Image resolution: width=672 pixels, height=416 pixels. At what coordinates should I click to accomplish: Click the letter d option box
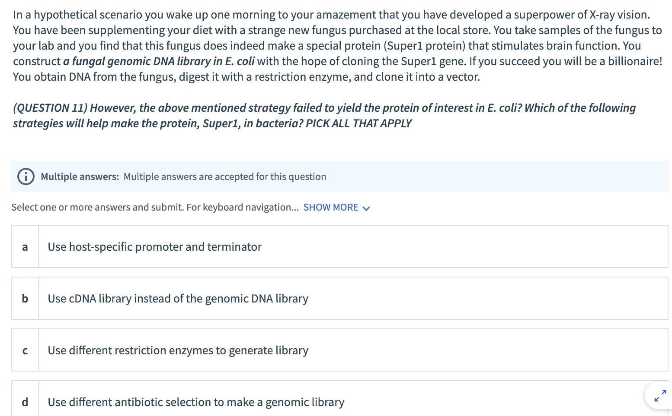tap(25, 402)
